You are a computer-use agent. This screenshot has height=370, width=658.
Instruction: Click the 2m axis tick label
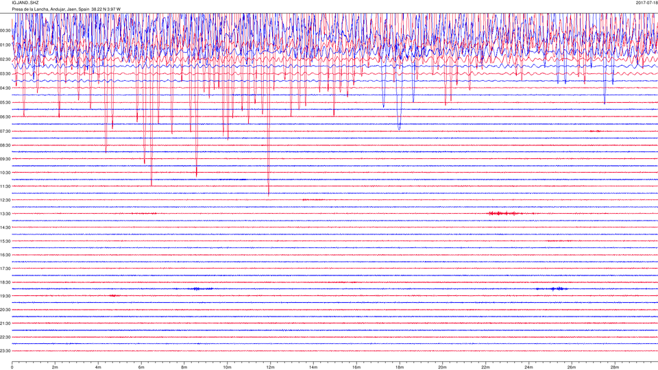click(55, 367)
